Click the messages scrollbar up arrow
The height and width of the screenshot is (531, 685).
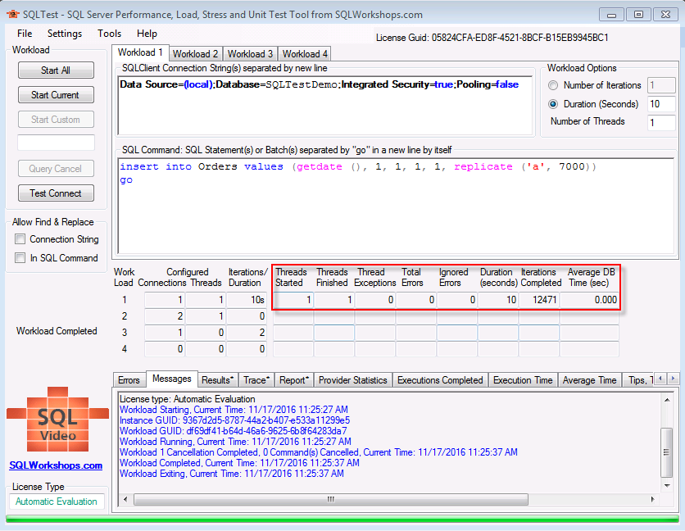click(x=667, y=399)
